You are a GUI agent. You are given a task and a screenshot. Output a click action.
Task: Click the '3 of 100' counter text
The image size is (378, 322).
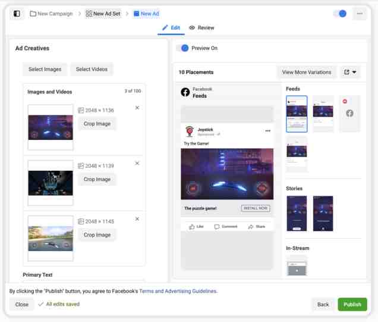tap(133, 91)
